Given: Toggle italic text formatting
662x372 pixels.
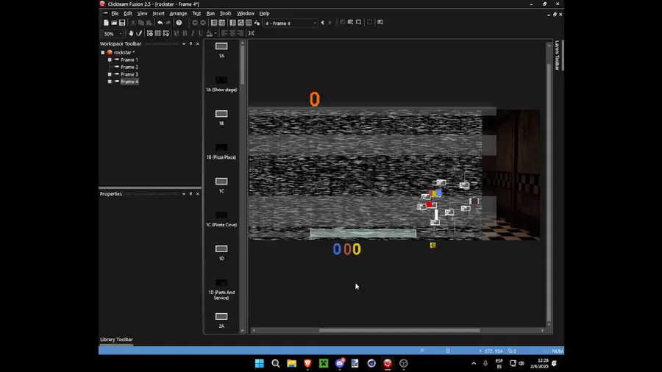Looking at the screenshot, I should point(193,33).
